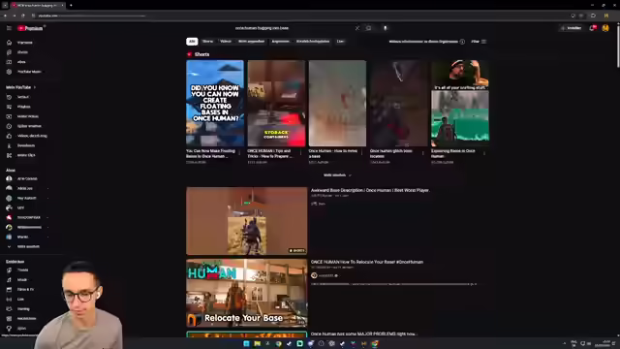Open the storage containers short thumbnail

(276, 104)
